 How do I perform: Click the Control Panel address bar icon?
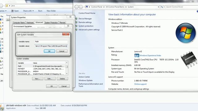[87, 7]
